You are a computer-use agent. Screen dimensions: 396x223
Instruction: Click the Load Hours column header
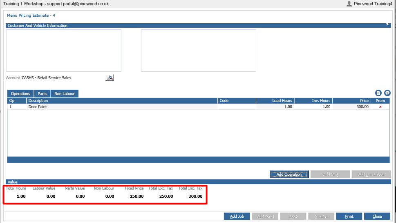275,101
